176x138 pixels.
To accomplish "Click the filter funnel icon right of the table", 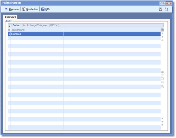I will [162, 86].
